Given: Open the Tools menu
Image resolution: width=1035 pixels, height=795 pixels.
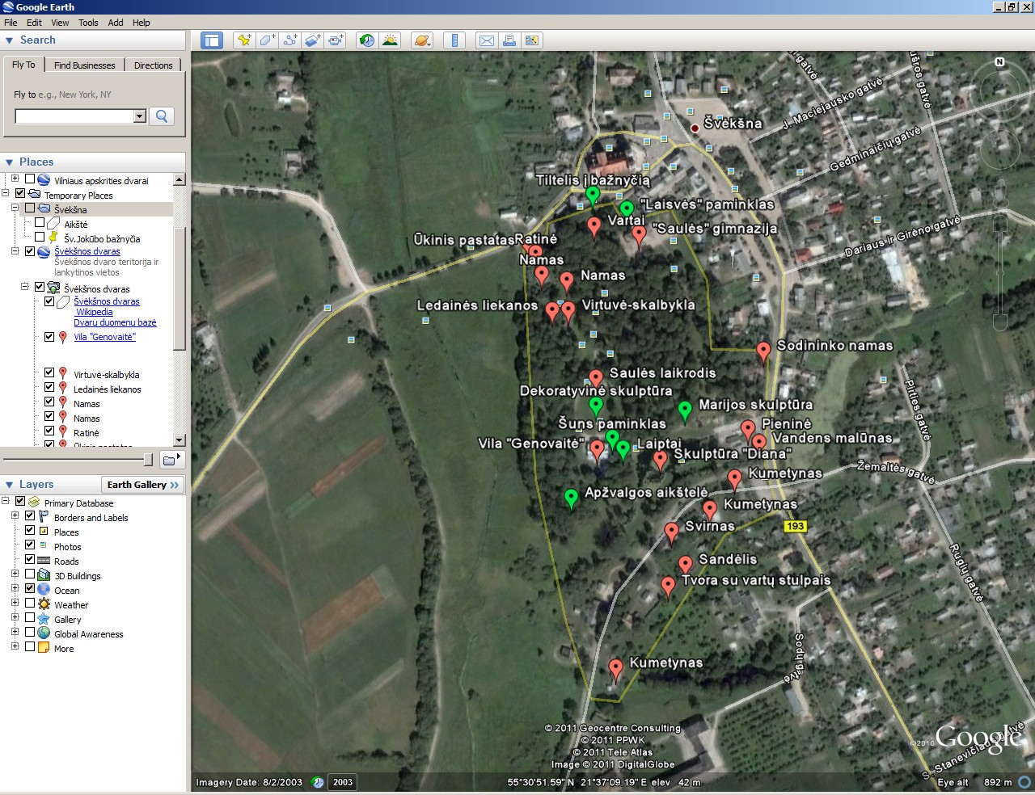Looking at the screenshot, I should click(88, 23).
